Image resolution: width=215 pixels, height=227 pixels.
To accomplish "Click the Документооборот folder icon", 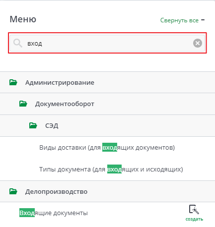I will [x=23, y=104].
